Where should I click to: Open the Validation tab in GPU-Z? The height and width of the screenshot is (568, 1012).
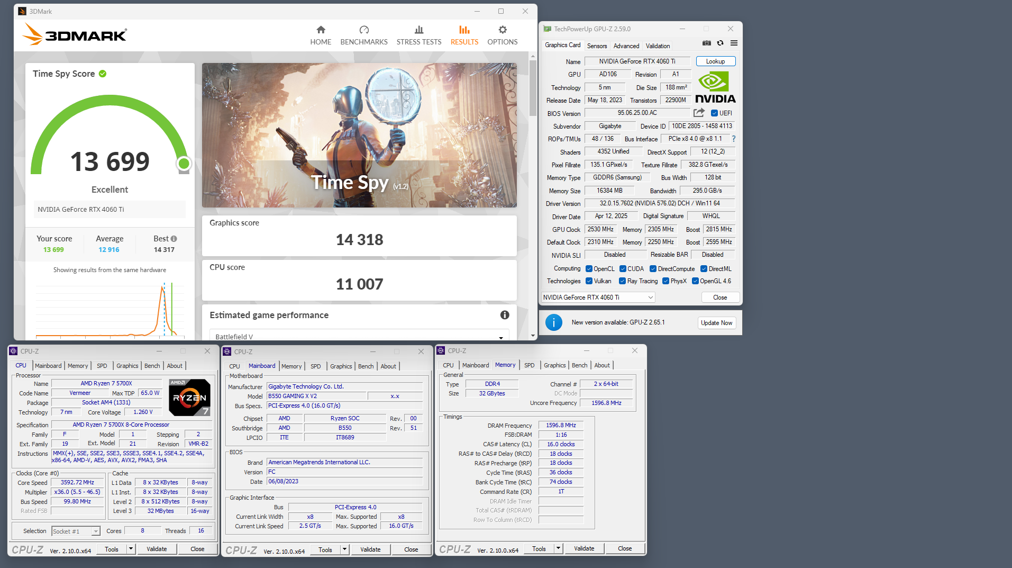(x=658, y=46)
